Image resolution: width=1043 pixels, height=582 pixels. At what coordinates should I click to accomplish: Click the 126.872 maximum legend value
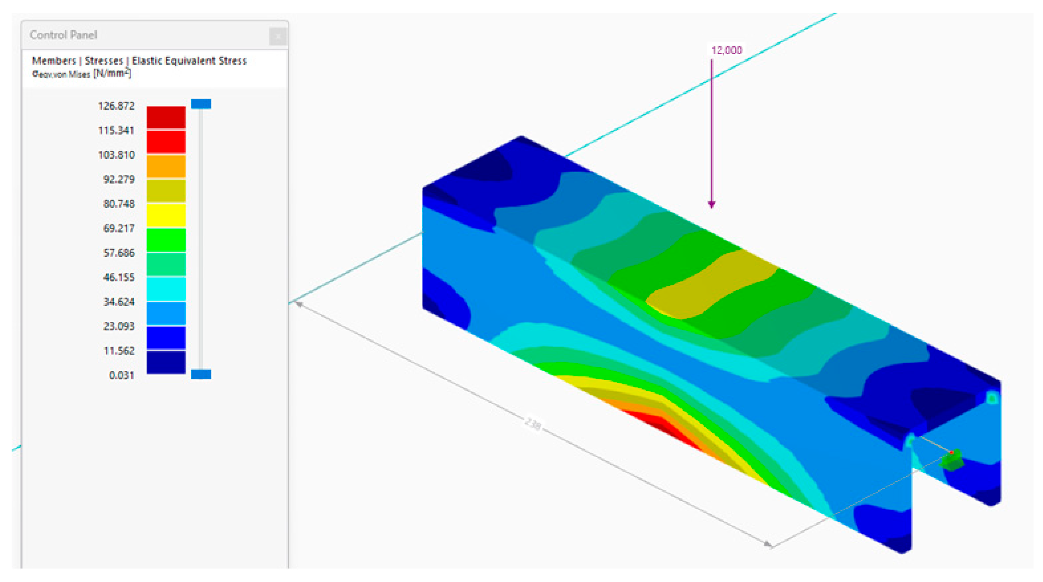click(116, 106)
